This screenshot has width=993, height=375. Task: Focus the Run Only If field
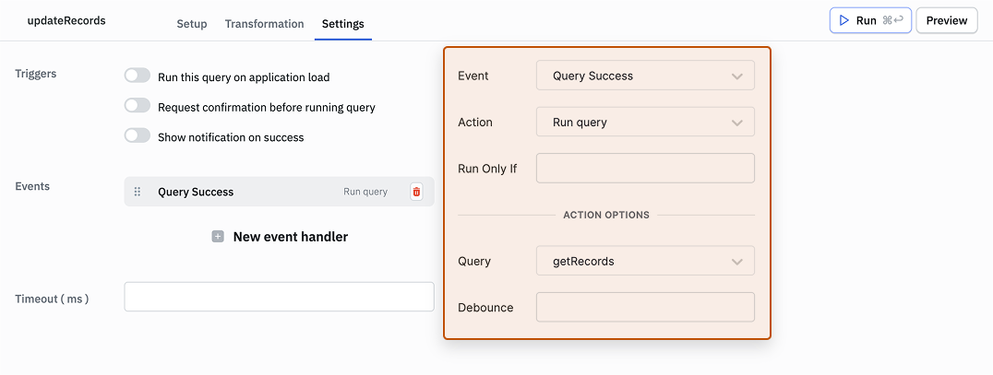click(644, 169)
